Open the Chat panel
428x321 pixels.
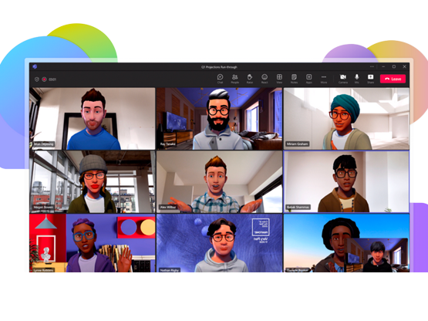tap(220, 79)
